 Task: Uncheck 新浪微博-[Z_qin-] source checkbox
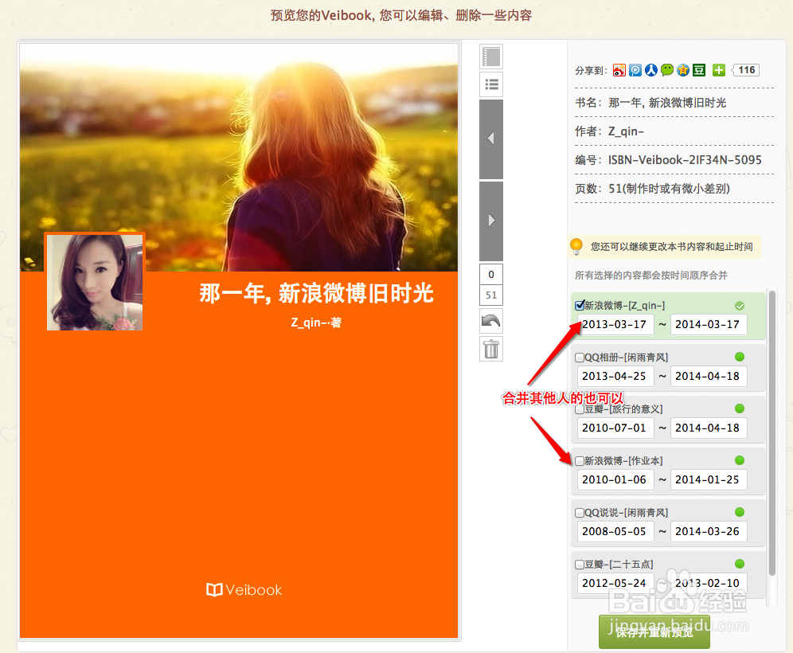pyautogui.click(x=580, y=306)
